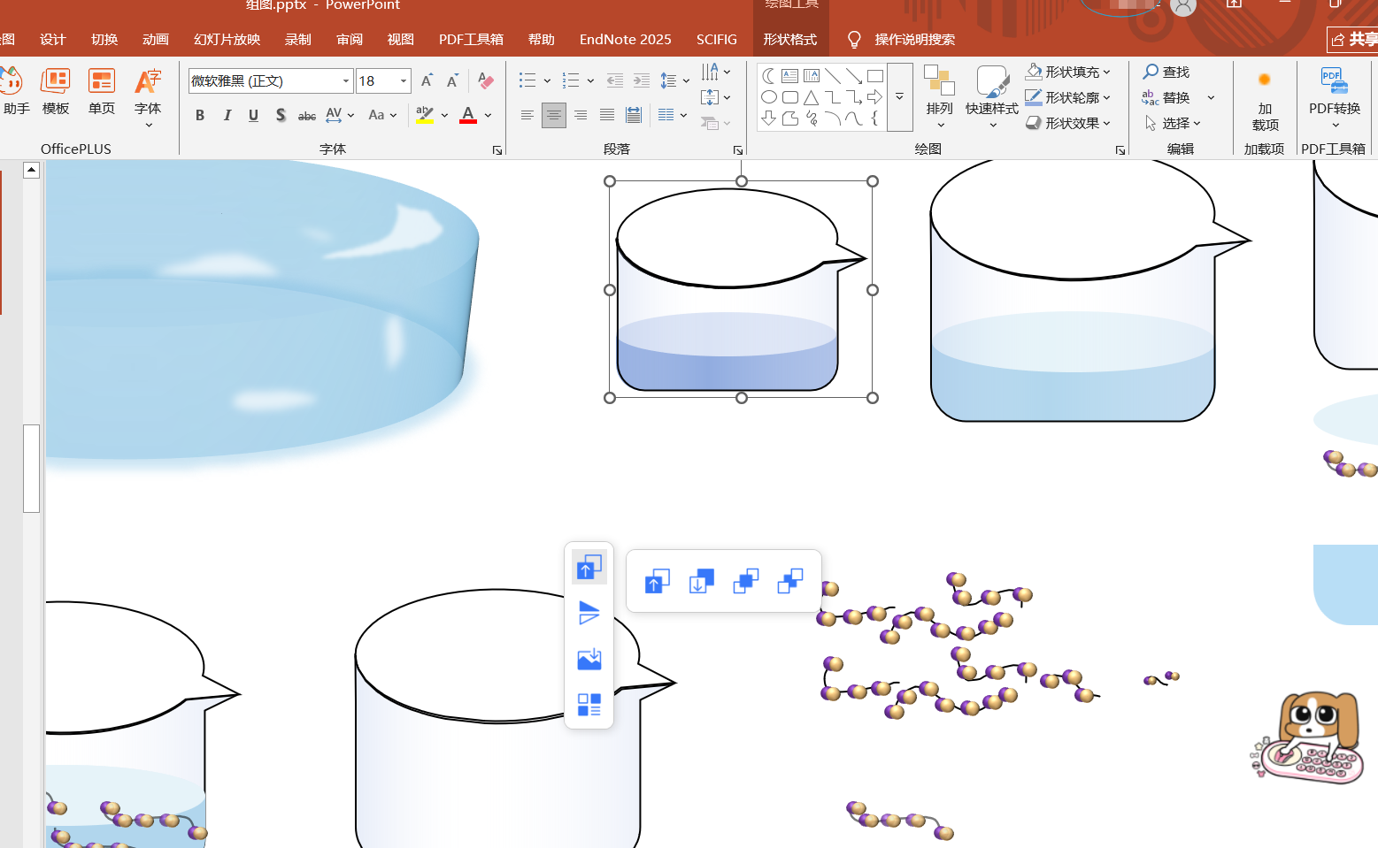
Task: Apply distributed alignment
Action: click(x=634, y=115)
